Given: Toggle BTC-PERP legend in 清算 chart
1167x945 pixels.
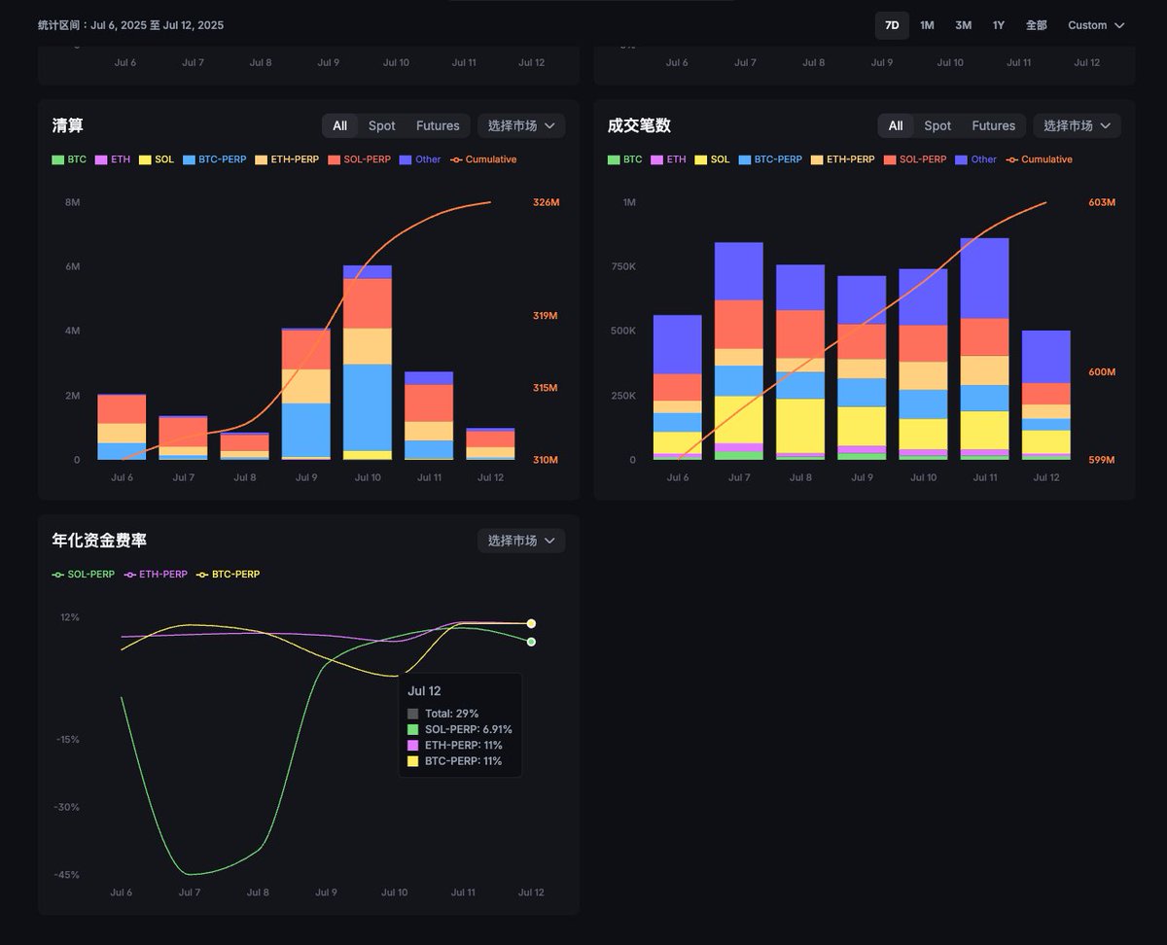Looking at the screenshot, I should 214,159.
